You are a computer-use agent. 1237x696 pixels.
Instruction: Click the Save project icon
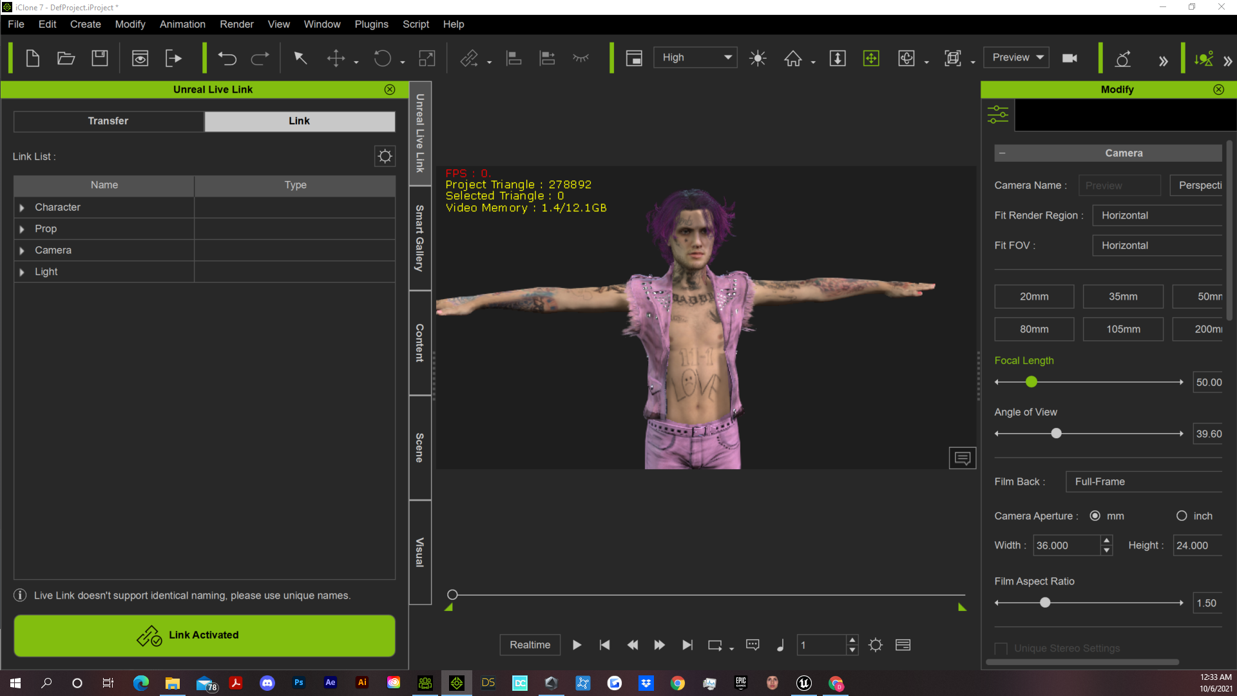tap(100, 59)
